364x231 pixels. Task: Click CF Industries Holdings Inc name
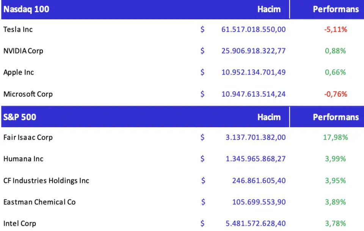pos(46,181)
